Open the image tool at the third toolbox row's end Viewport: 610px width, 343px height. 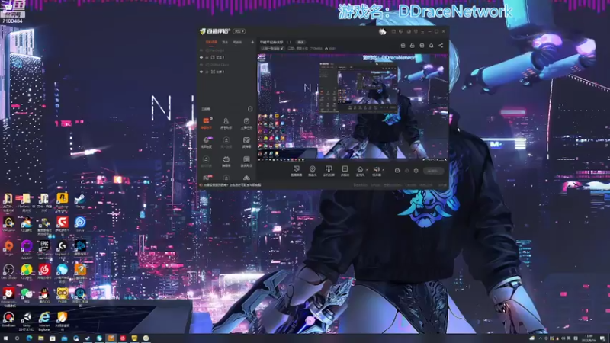246,162
